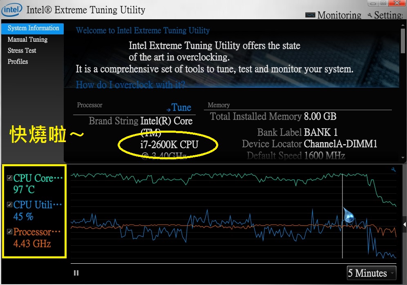Open the System Information section
Viewport: 407px width, 285px height.
pos(32,28)
